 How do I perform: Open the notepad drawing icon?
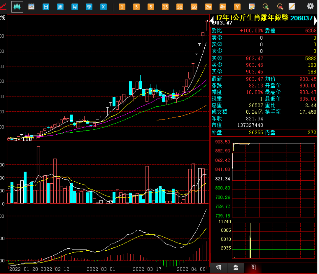point(292,6)
